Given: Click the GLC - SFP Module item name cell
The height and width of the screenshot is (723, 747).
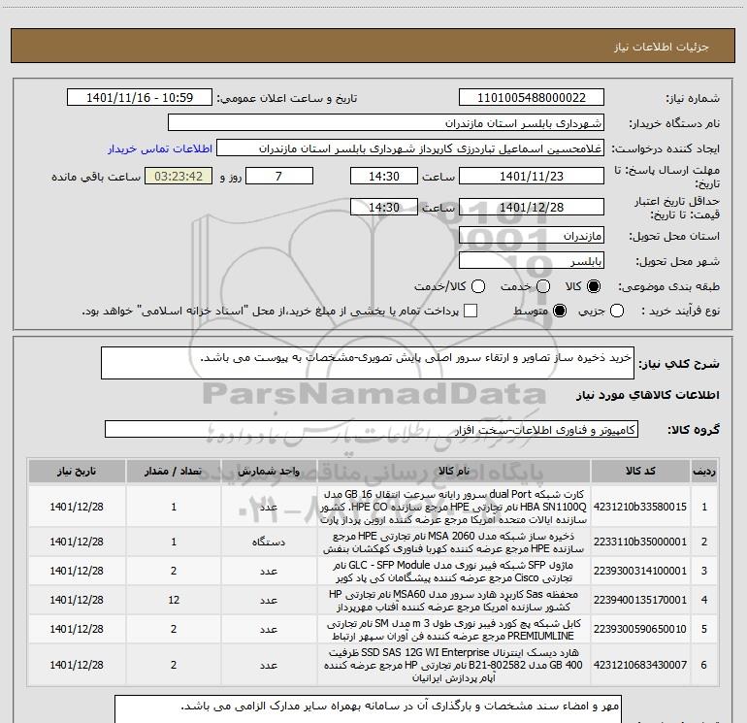Looking at the screenshot, I should click(454, 571).
